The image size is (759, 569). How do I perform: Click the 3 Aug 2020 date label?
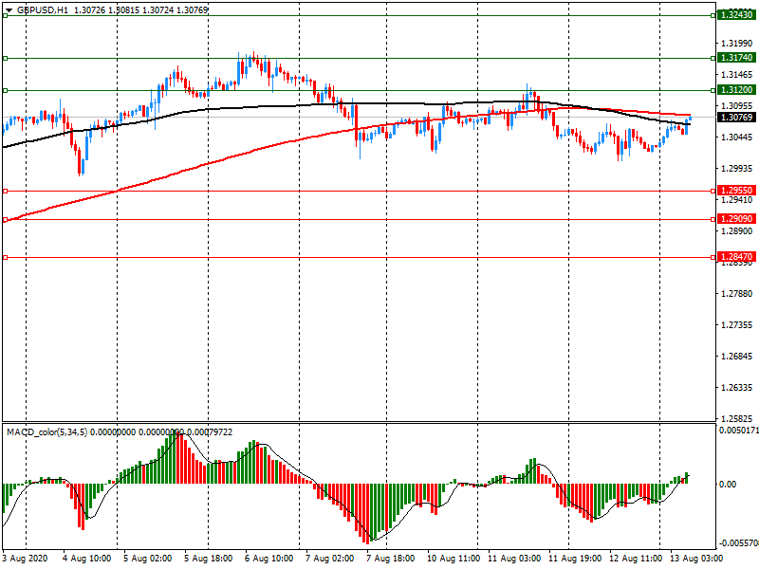(x=26, y=559)
